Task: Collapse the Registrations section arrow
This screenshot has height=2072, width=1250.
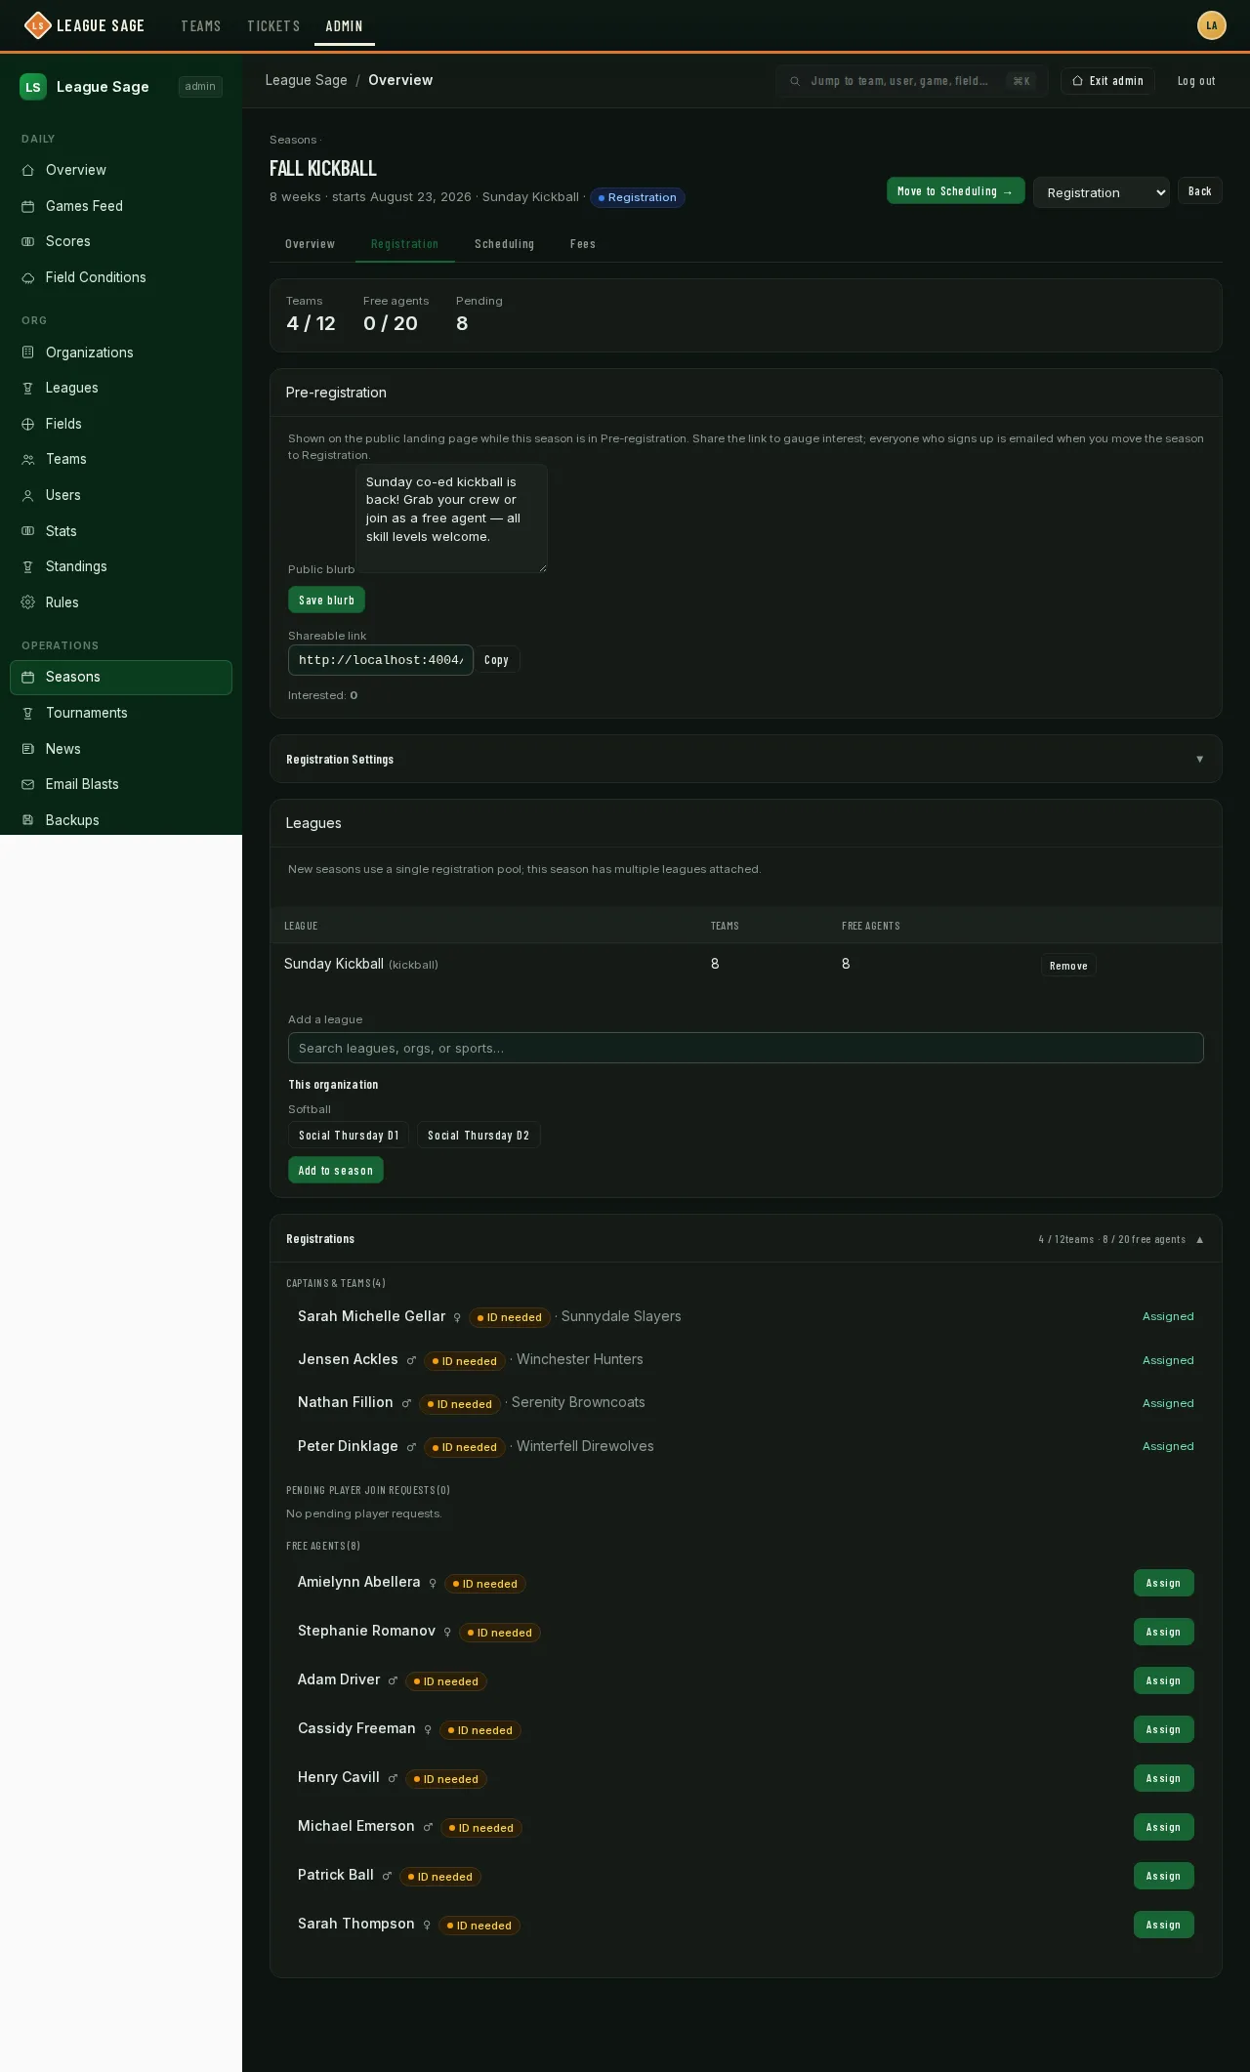Action: pos(1200,1239)
